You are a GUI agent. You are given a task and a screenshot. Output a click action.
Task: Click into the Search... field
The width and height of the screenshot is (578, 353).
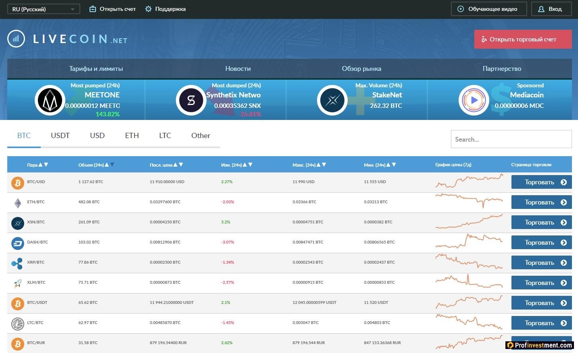tap(511, 139)
